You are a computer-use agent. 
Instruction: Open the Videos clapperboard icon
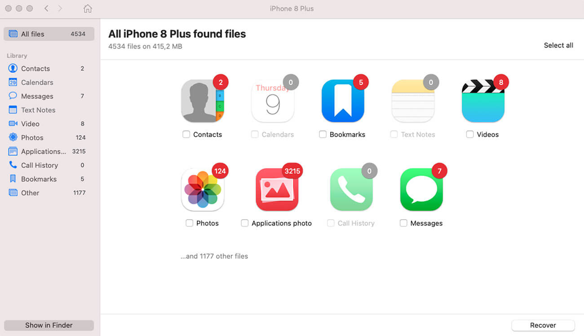[x=483, y=101]
